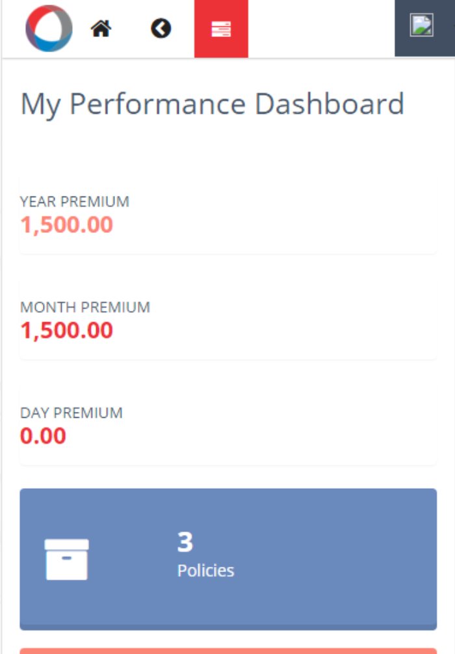The image size is (455, 654).
Task: Click the user profile picture placeholder
Action: 421,26
